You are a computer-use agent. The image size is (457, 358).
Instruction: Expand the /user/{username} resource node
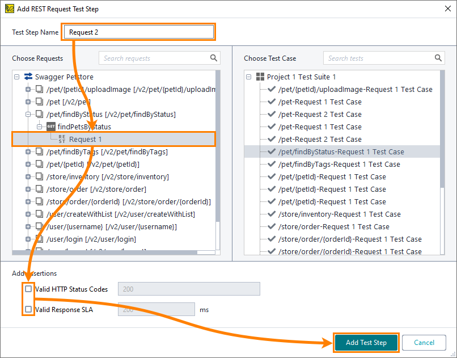pyautogui.click(x=28, y=227)
